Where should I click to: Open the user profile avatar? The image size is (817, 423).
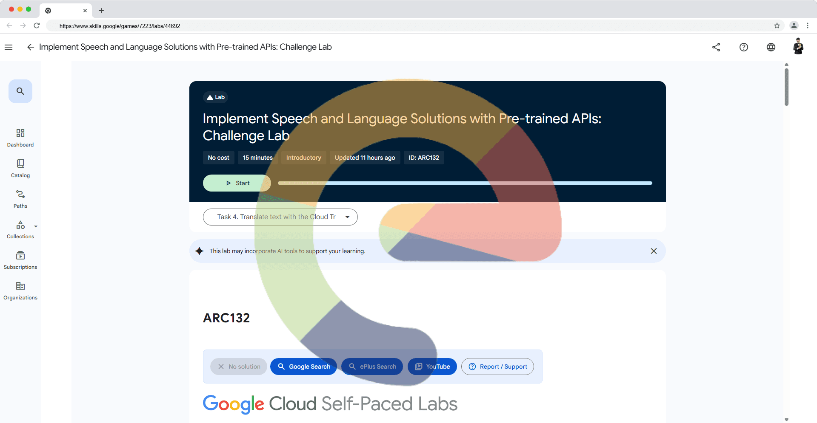798,47
